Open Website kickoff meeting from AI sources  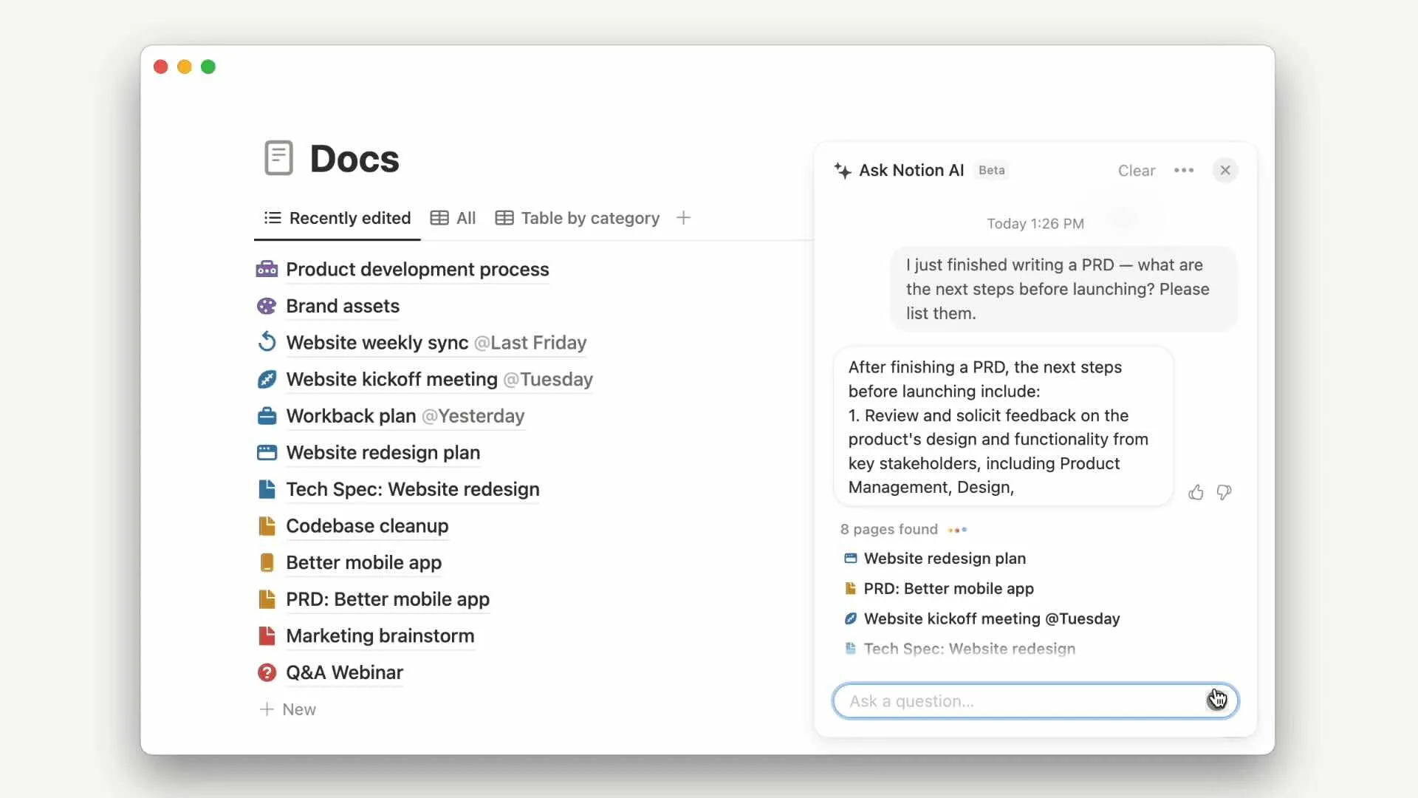(991, 619)
